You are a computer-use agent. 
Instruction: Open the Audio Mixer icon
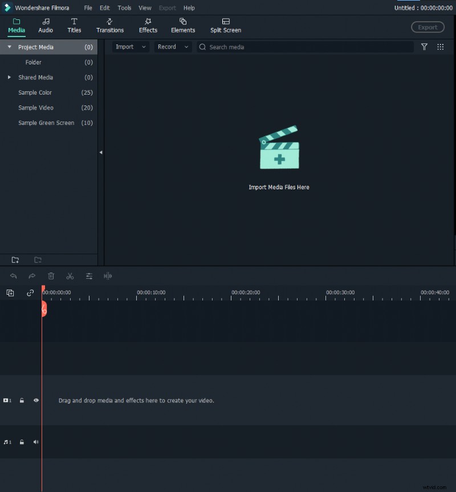pyautogui.click(x=108, y=276)
